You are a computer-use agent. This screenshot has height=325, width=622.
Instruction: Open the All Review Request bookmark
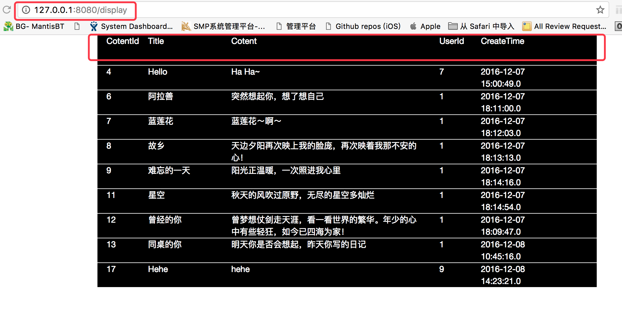point(564,26)
